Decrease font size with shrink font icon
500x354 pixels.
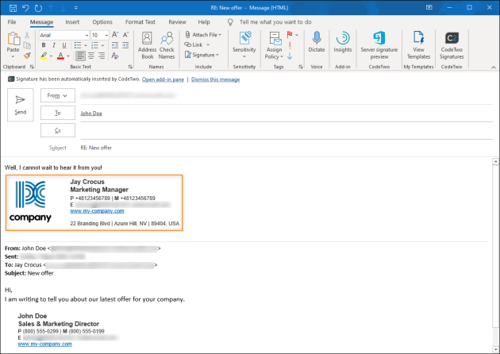[125, 35]
